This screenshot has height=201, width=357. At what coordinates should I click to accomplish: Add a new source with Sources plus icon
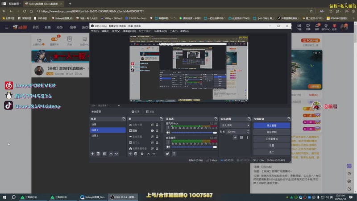pyautogui.click(x=130, y=154)
